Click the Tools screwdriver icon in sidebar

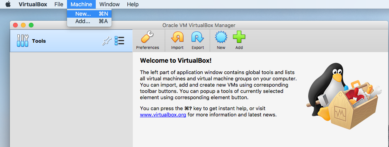pos(22,40)
